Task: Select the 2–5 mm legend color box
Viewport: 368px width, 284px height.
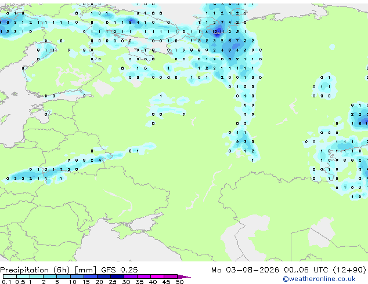Action: click(x=50, y=276)
